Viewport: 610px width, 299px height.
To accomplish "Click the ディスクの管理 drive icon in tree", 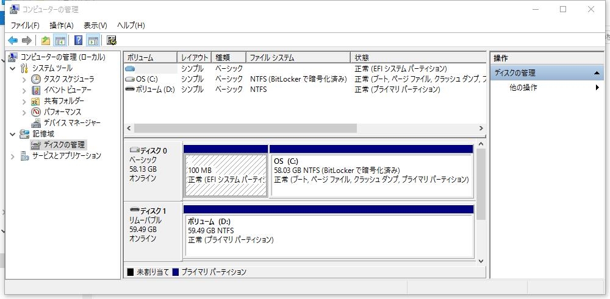I will pyautogui.click(x=36, y=145).
